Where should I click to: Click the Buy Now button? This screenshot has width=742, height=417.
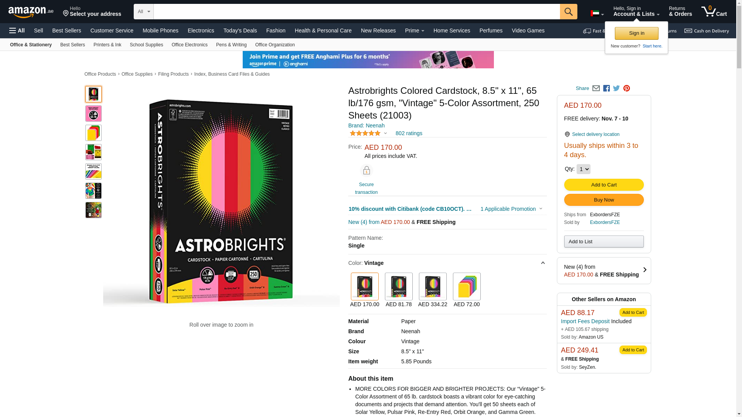(604, 200)
